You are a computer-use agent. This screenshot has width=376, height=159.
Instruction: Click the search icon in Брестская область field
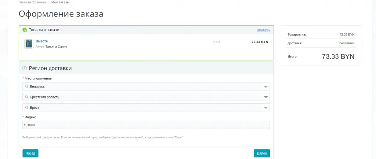[x=26, y=97]
